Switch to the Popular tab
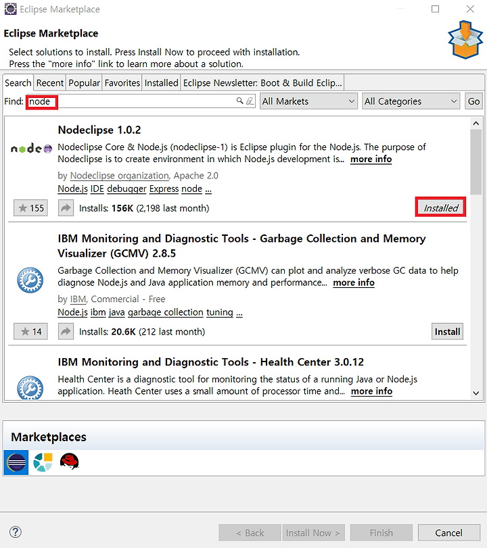The height and width of the screenshot is (548, 487). (x=84, y=83)
